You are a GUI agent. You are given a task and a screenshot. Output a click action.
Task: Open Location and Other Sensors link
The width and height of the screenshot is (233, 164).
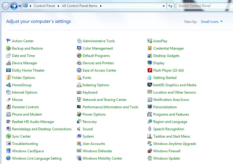tap(174, 92)
